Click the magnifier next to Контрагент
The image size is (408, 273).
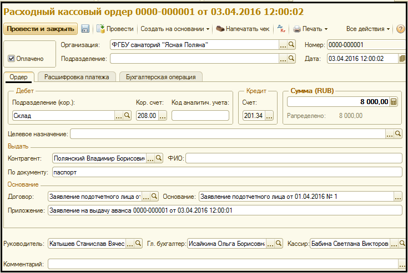pyautogui.click(x=158, y=158)
